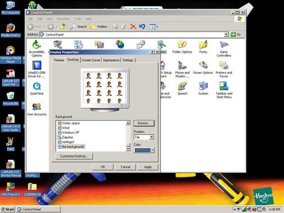Open the Help menu
This screenshot has height=213, width=284.
pyautogui.click(x=88, y=19)
